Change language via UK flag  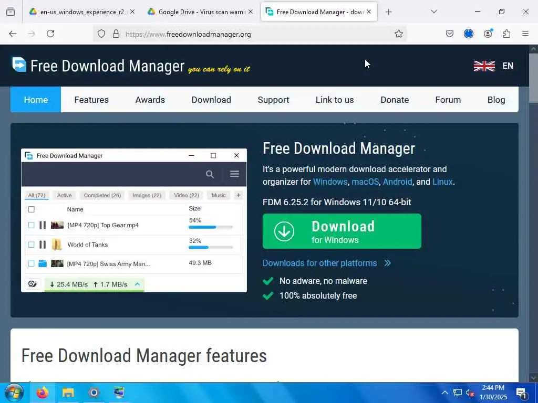pos(484,66)
